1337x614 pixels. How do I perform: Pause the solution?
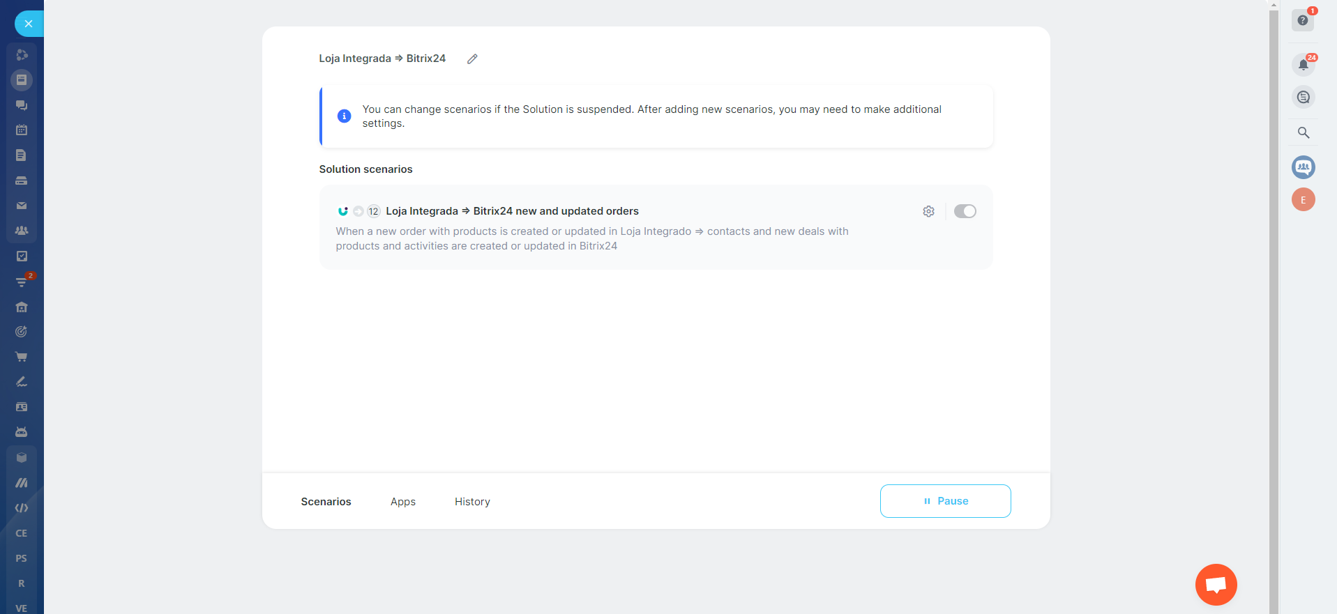(945, 501)
